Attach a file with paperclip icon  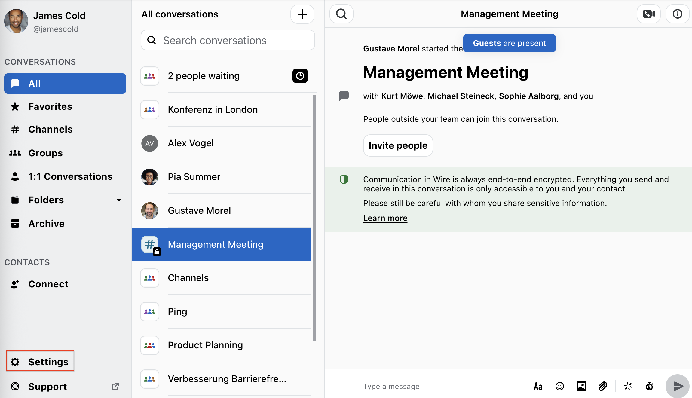click(603, 386)
